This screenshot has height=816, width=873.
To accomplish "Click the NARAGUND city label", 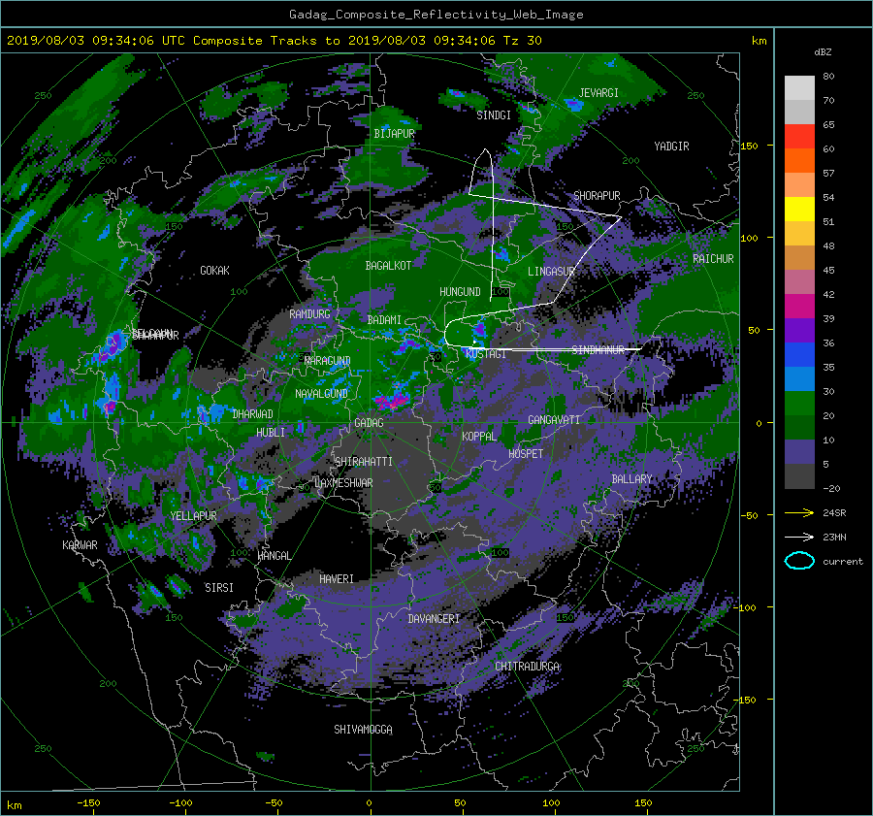I will point(328,361).
